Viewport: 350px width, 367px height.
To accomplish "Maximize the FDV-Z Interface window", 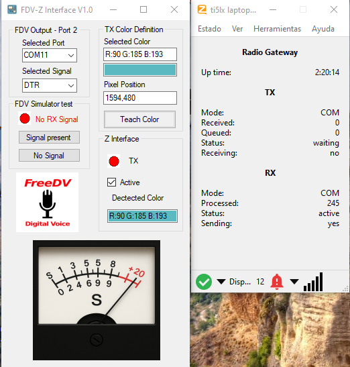I will [143, 9].
